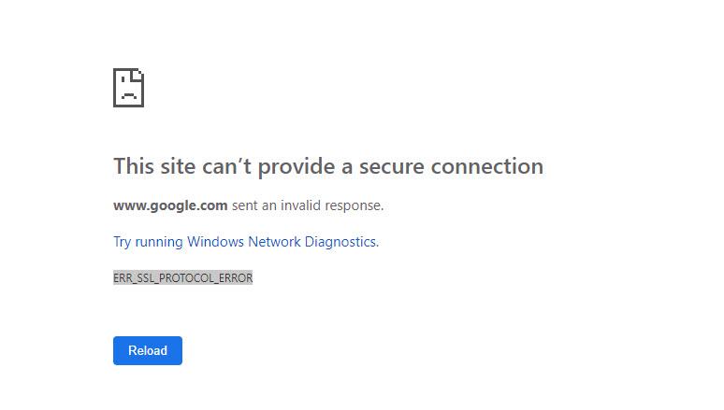The width and height of the screenshot is (724, 410).
Task: Click the word "Network" in the blue link
Action: pyautogui.click(x=274, y=242)
